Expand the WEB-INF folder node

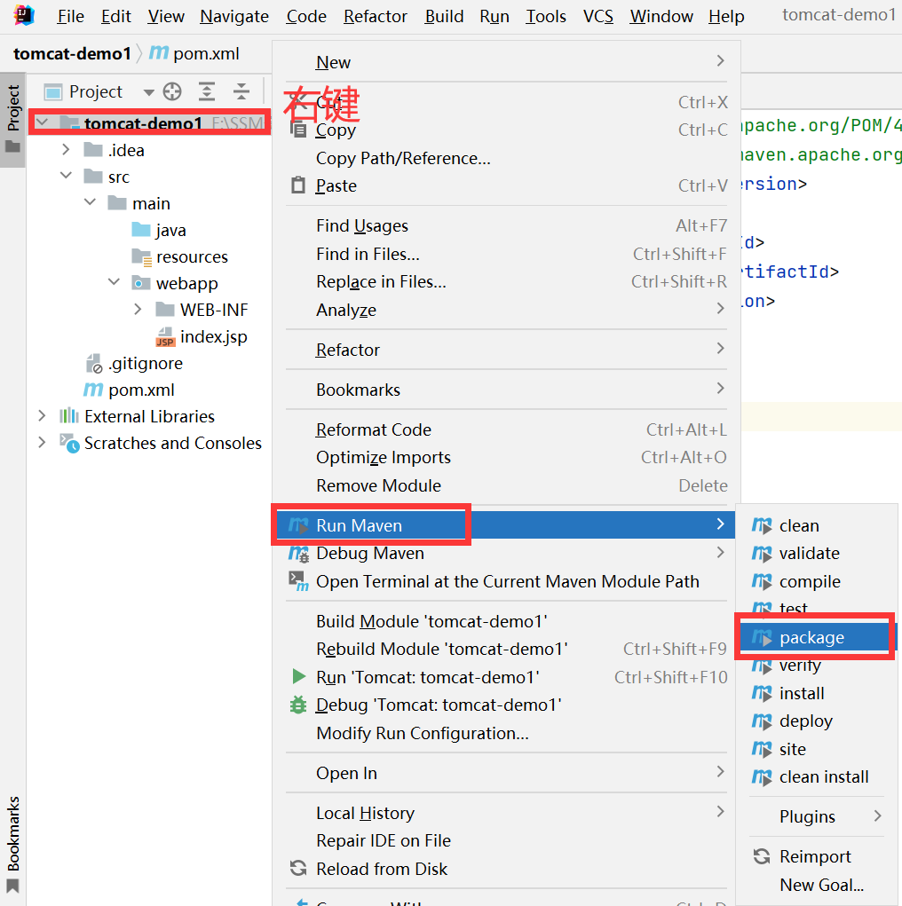138,309
